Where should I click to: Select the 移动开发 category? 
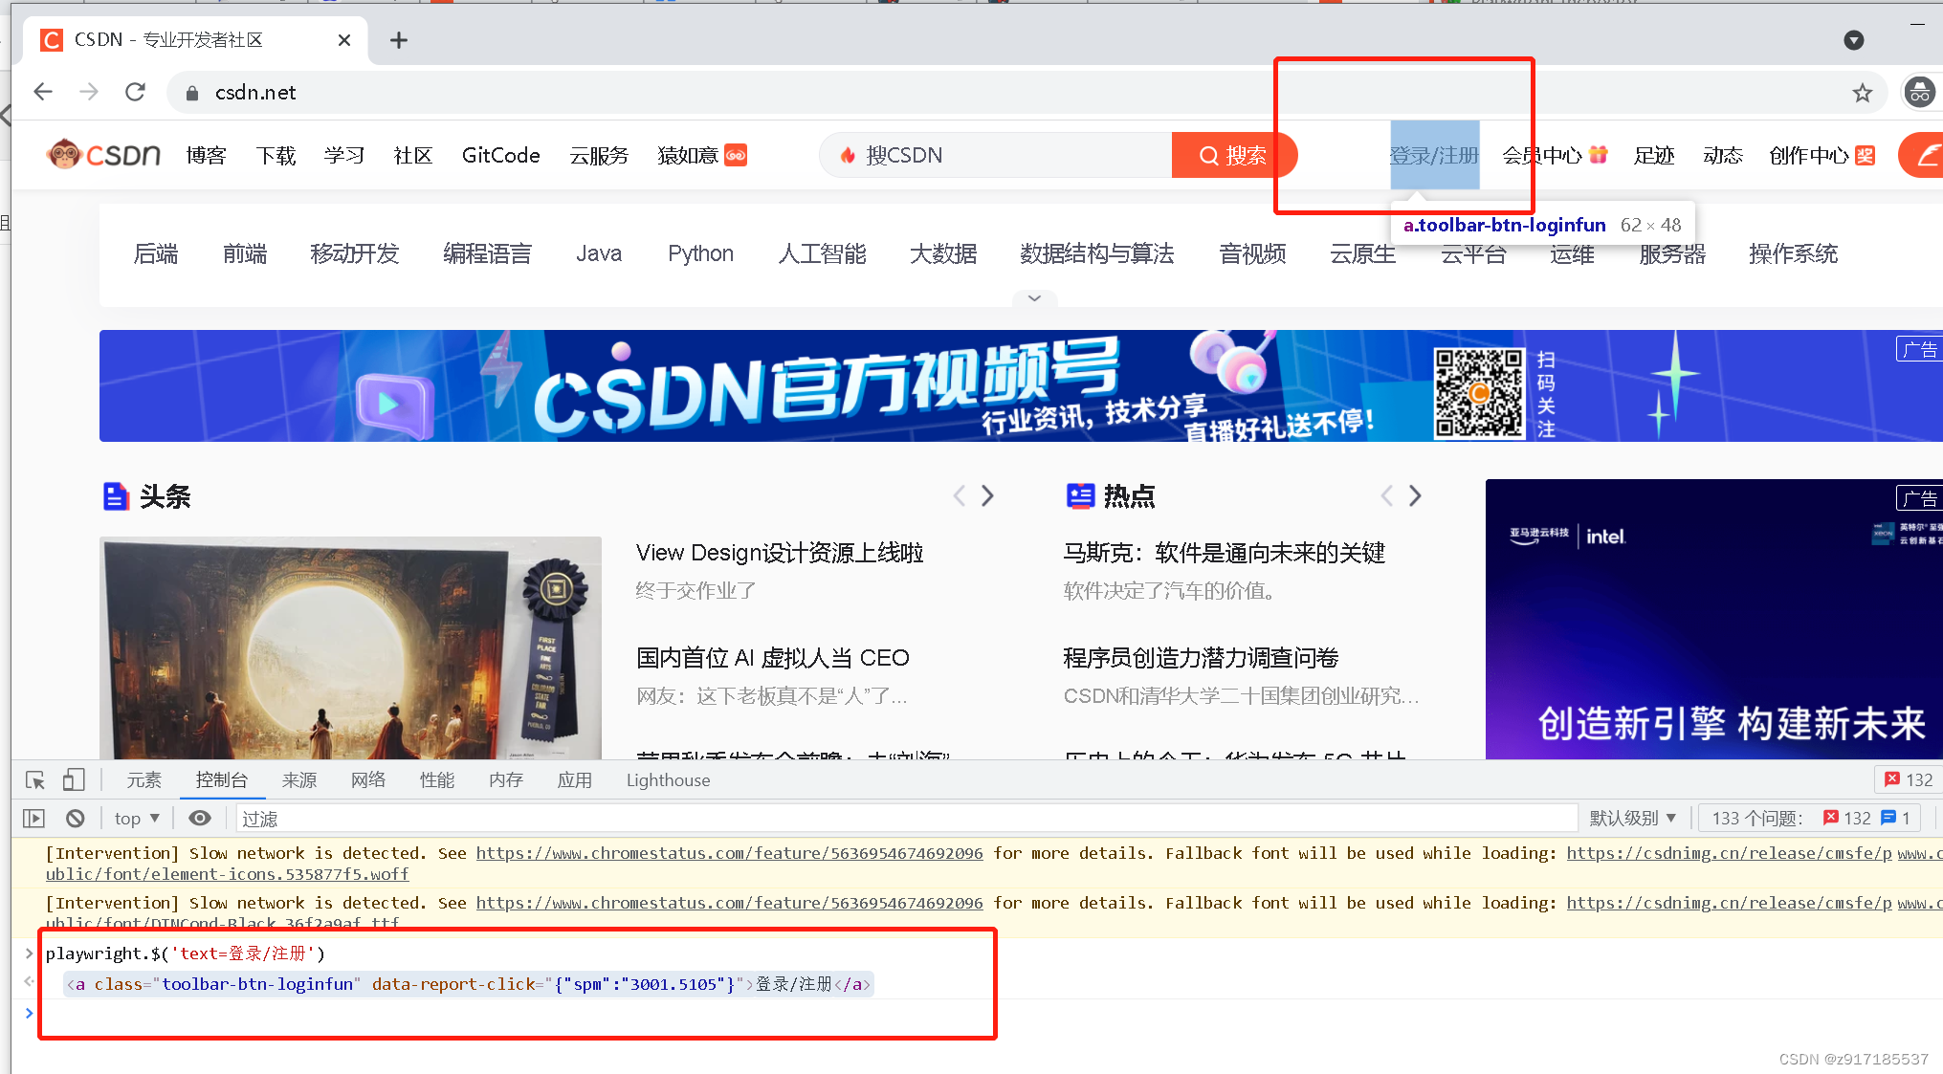click(x=355, y=253)
